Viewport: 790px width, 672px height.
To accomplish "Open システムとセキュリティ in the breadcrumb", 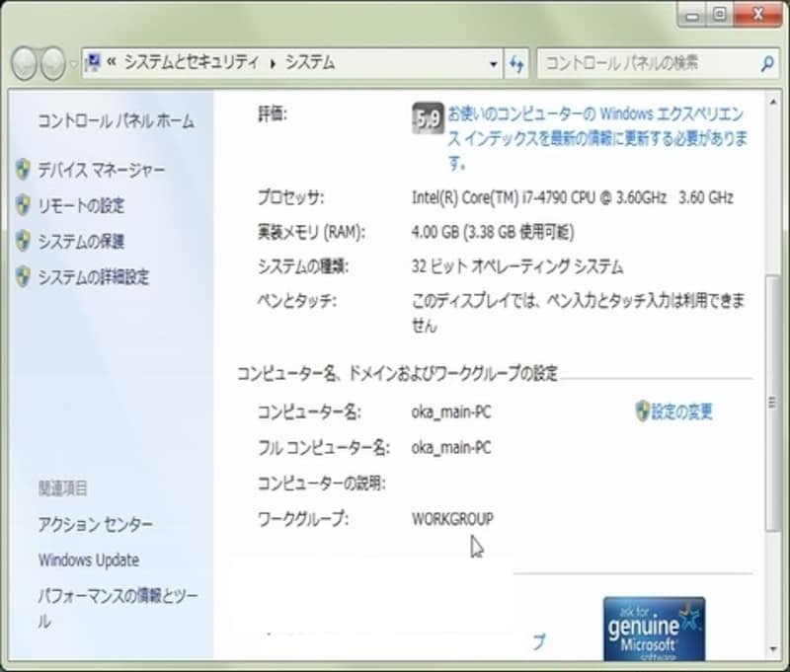I will (192, 62).
